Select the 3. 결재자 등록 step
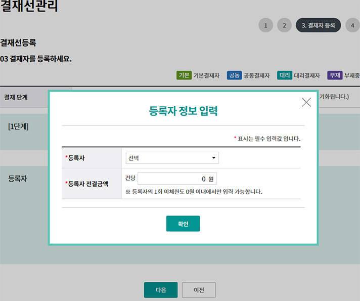 point(318,25)
